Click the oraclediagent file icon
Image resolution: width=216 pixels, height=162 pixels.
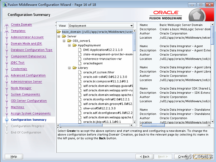coord(80,63)
